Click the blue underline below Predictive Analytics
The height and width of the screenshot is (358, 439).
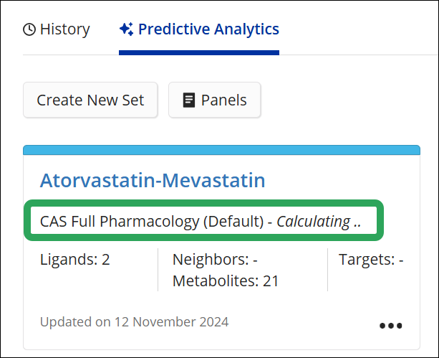(x=199, y=52)
